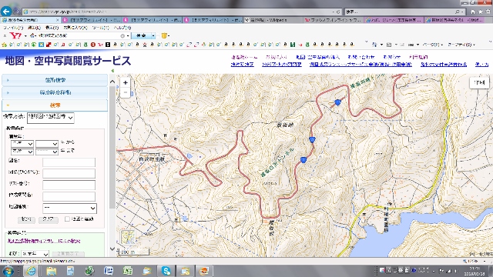Click the search button in the form
This screenshot has height=277, width=493.
[26, 219]
